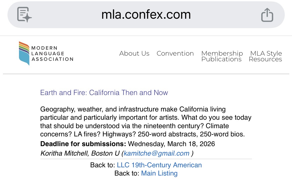Viewport: 292px width, 191px height.
Task: Tap the Share icon in address bar
Action: (267, 15)
